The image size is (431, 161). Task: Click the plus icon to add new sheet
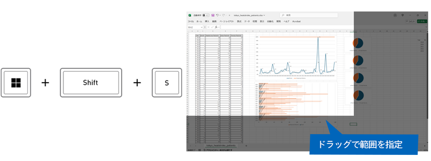(246, 146)
